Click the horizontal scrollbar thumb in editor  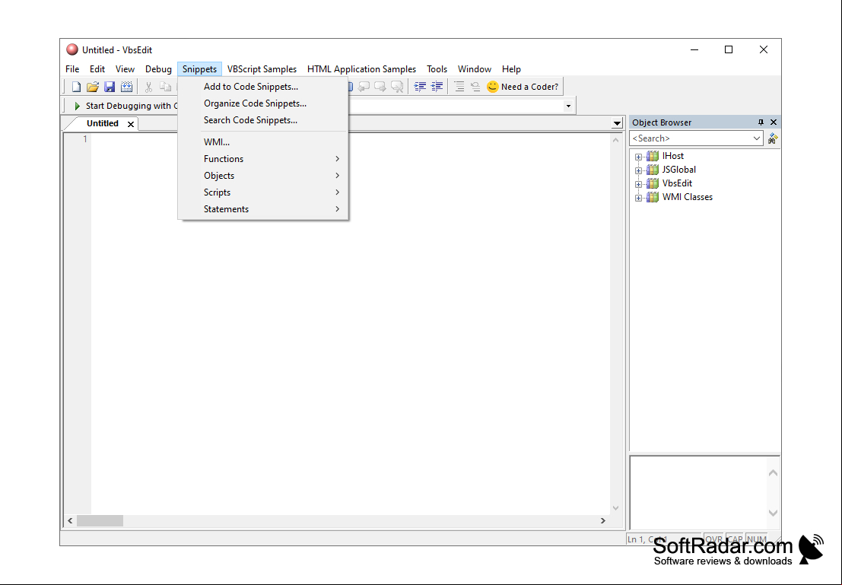[x=100, y=520]
